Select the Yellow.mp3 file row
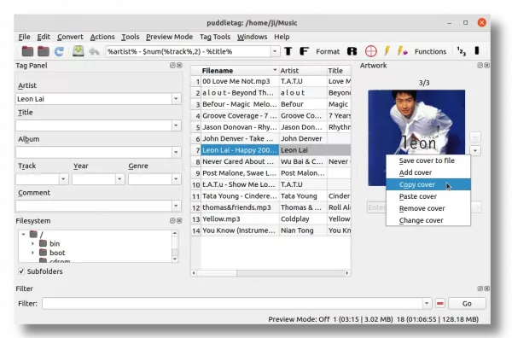Image resolution: width=512 pixels, height=338 pixels. coord(271,219)
